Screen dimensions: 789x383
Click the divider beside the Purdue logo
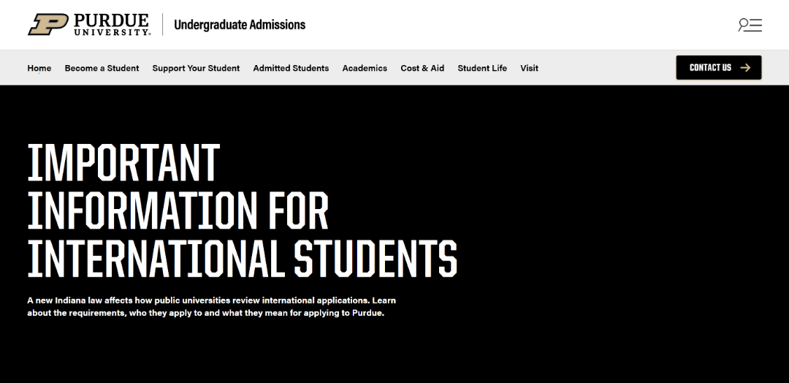click(162, 25)
